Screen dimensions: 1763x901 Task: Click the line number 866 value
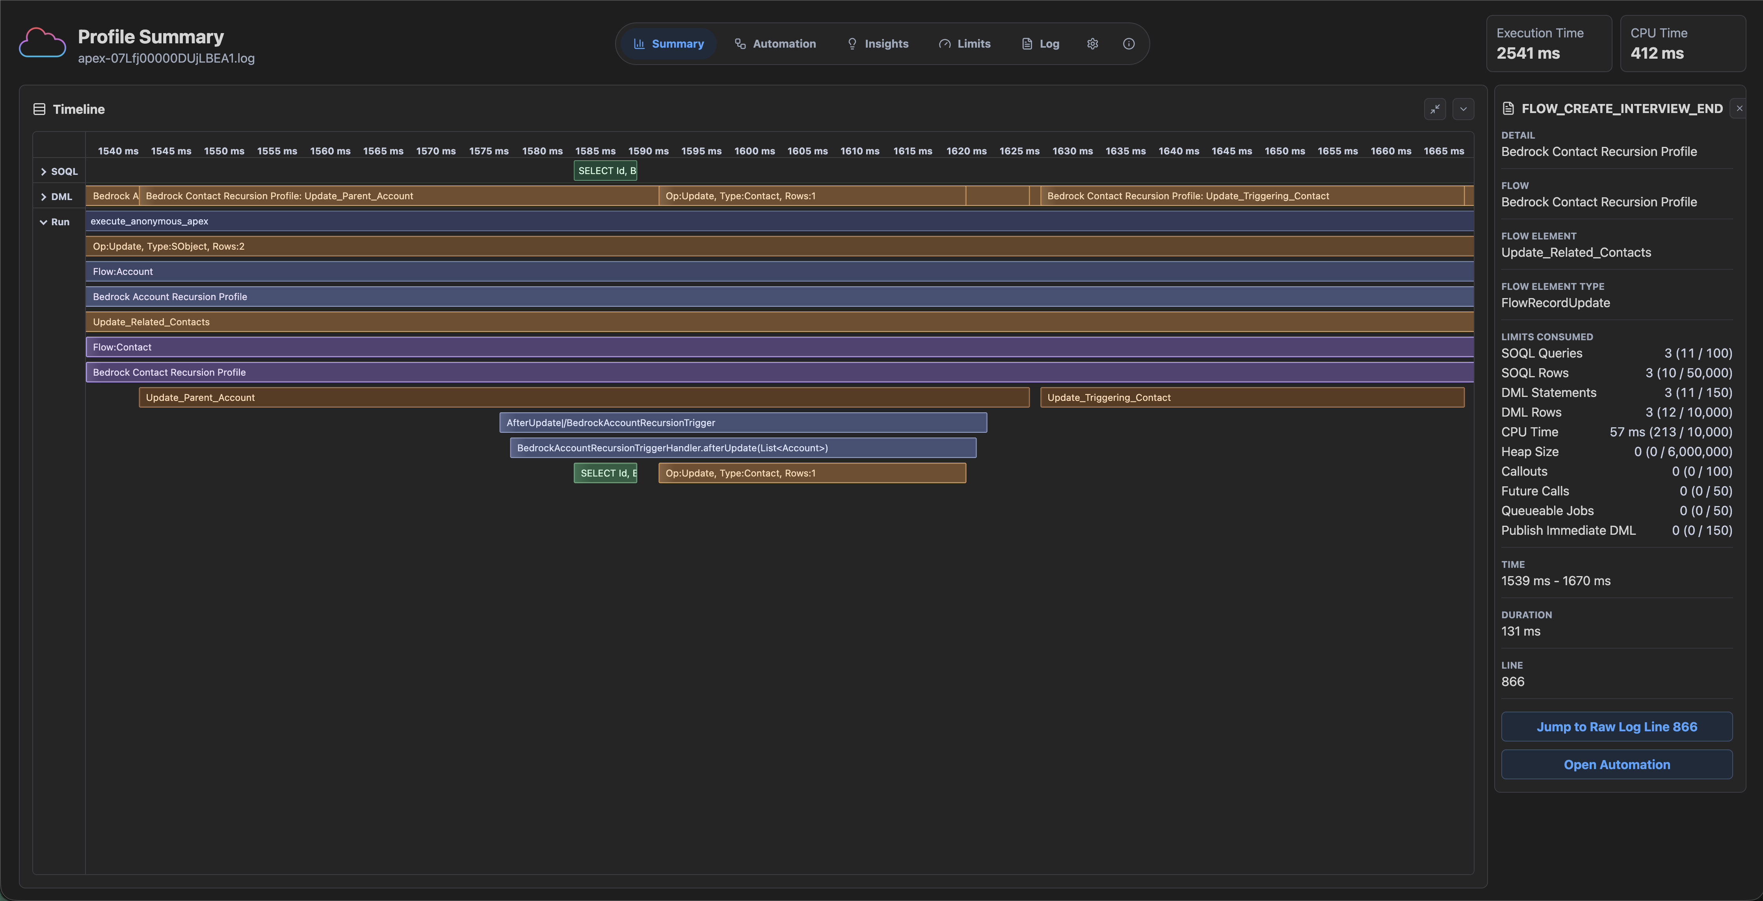pos(1512,681)
